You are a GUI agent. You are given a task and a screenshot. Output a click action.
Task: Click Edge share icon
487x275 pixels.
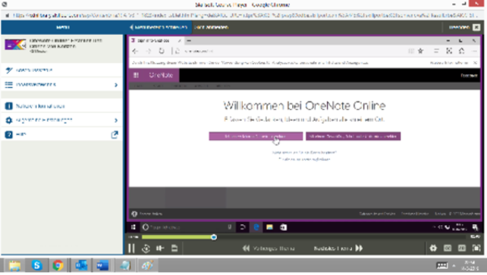click(x=461, y=52)
